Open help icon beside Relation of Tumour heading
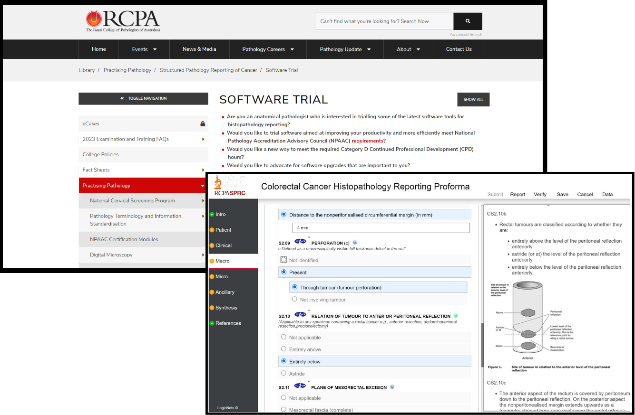635x415 pixels. point(456,316)
